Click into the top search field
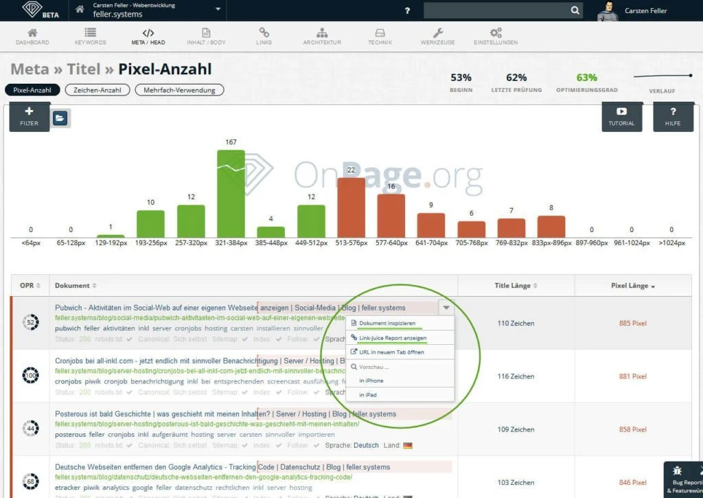Viewport: 703px width, 498px height. point(496,10)
